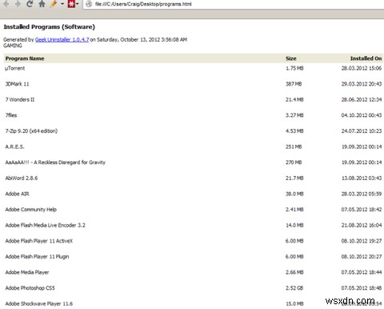Click the Size column header
This screenshot has height=309, width=384.
(x=291, y=58)
